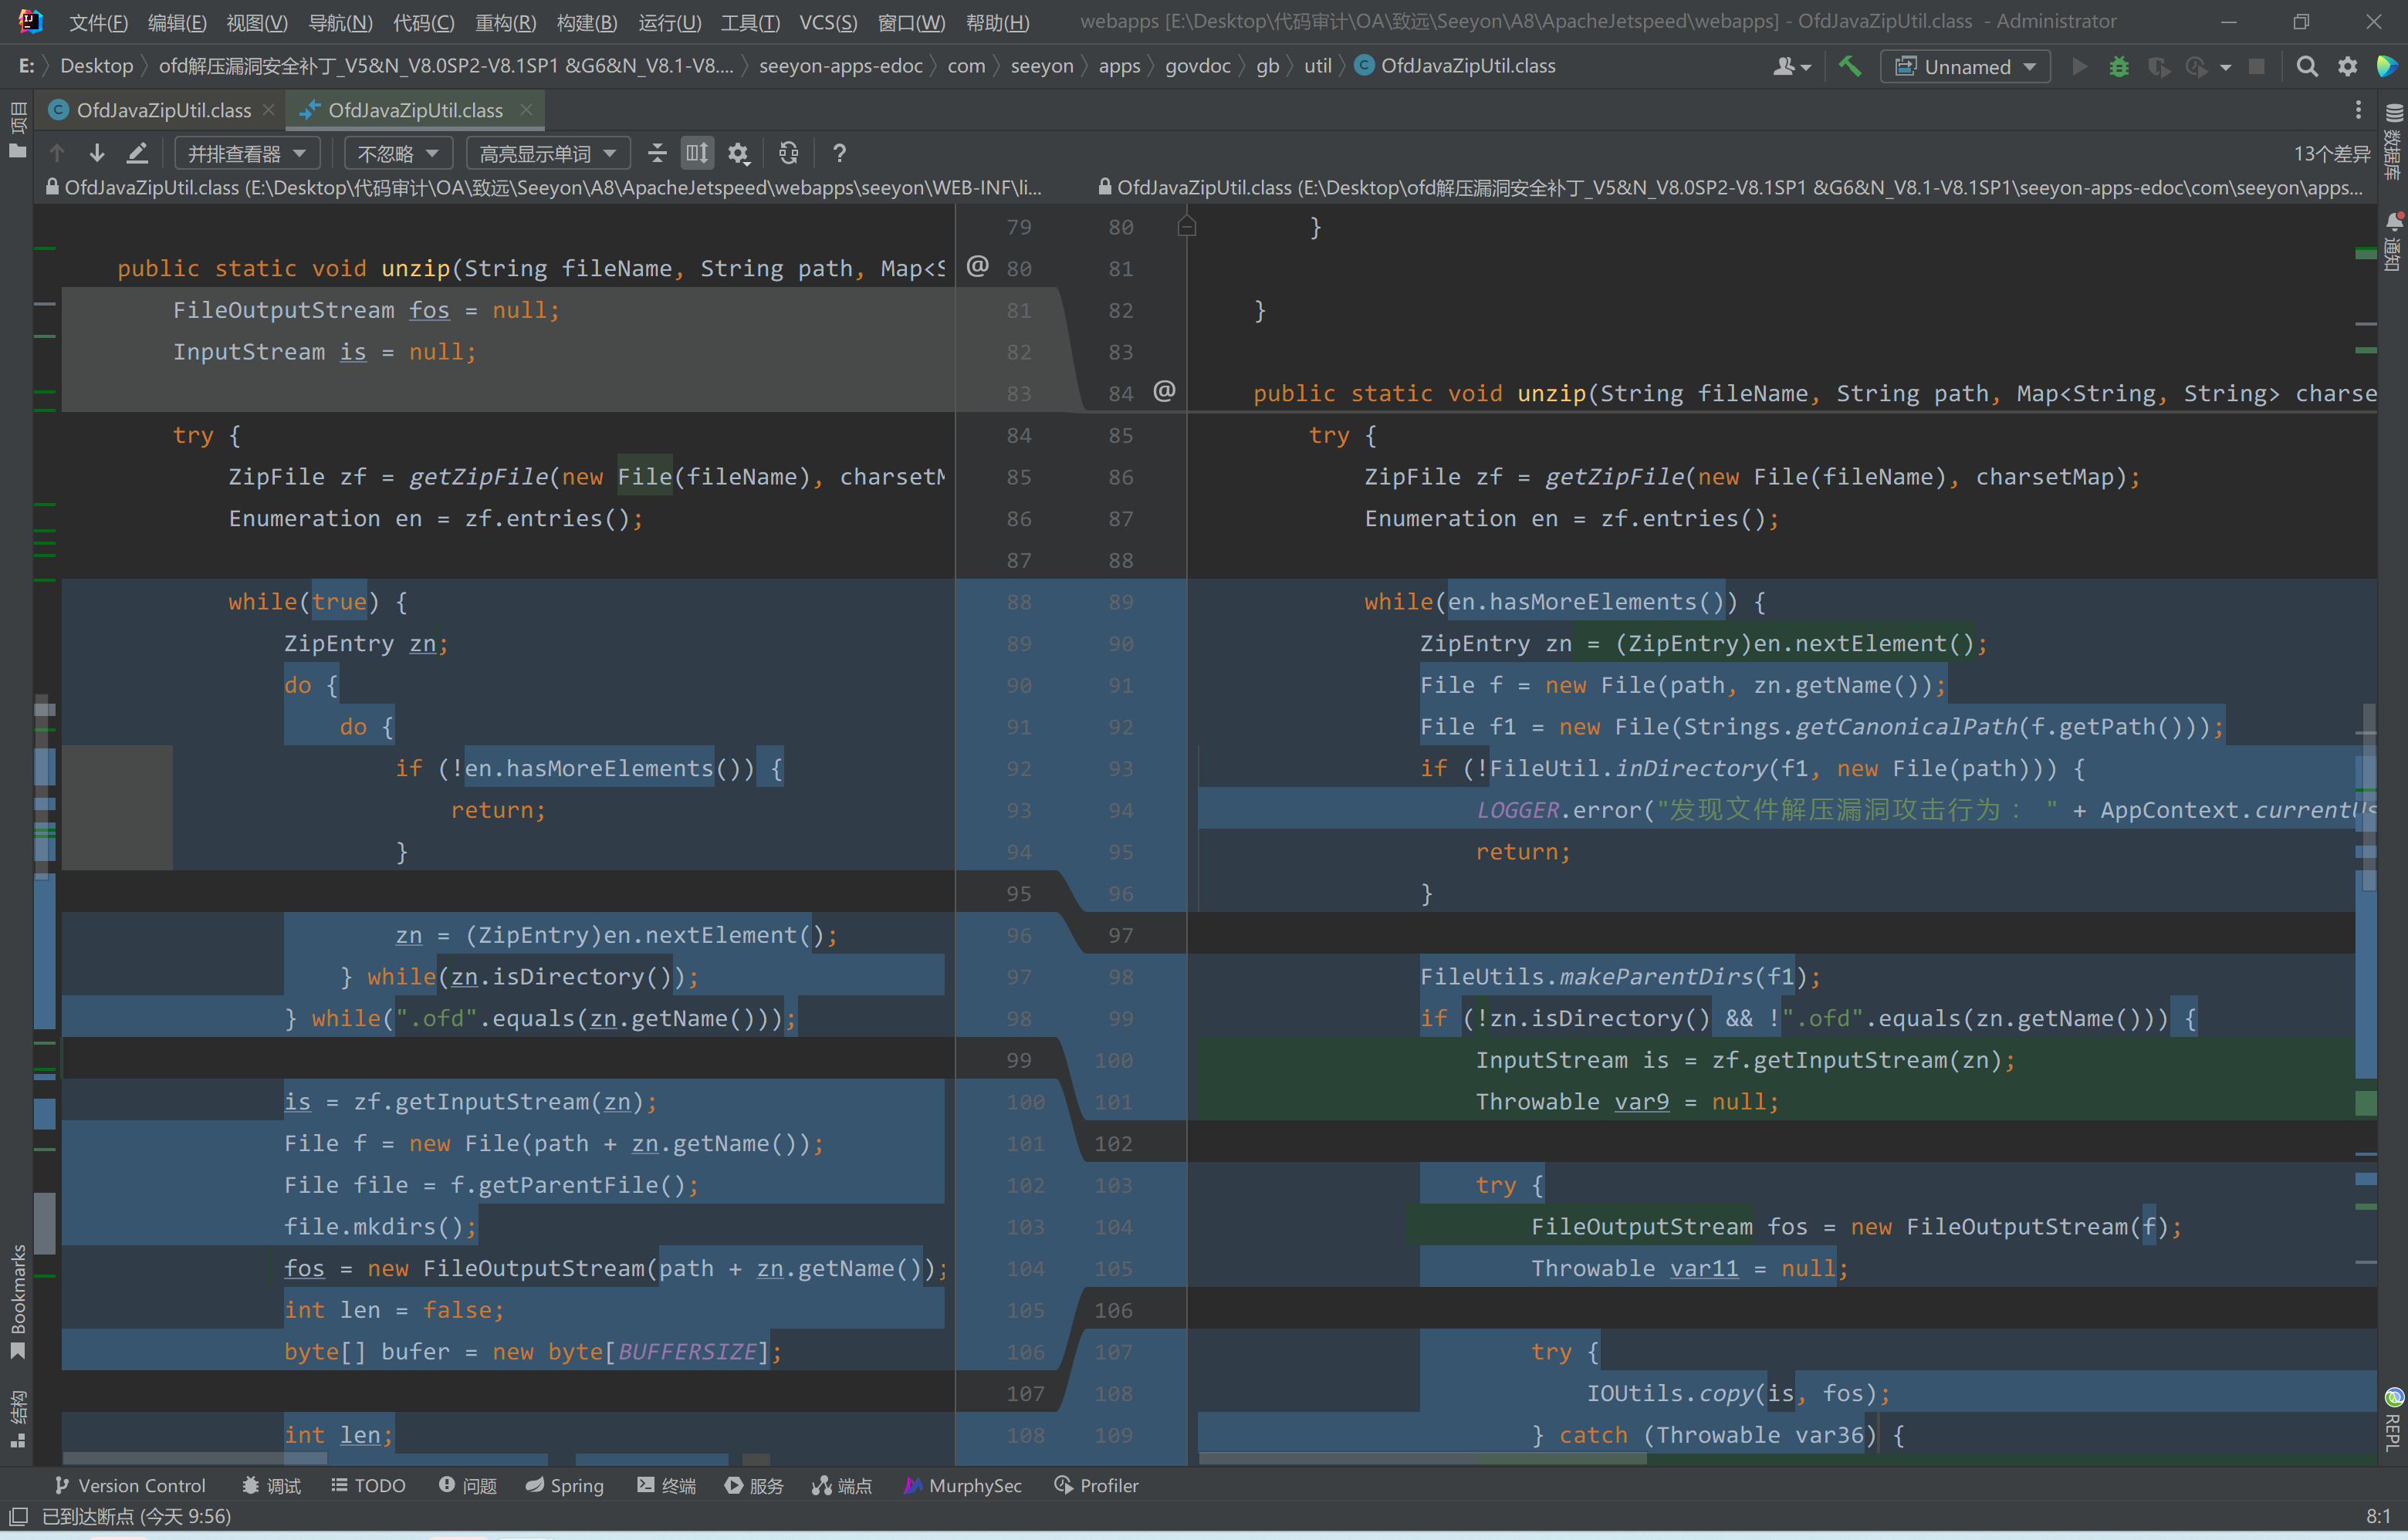Jump to next difference arrow
This screenshot has height=1540, width=2408.
(97, 153)
